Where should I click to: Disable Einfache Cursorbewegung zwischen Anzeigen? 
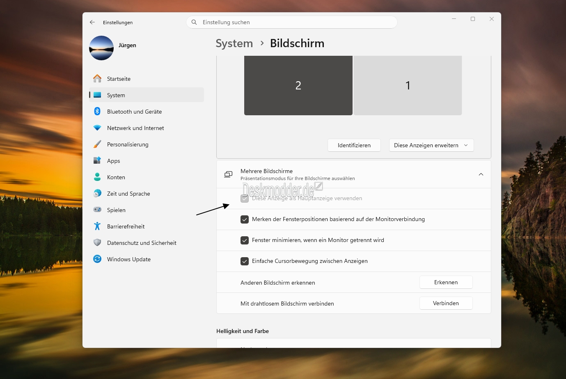(245, 261)
